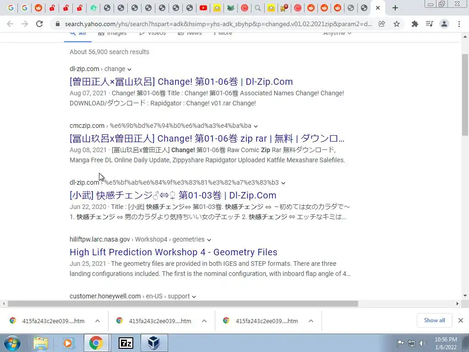Close the active Yahoo search tab
This screenshot has height=352, width=469.
(x=378, y=8)
